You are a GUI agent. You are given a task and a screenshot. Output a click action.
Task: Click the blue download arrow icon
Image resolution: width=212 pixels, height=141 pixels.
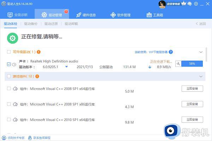150,67
